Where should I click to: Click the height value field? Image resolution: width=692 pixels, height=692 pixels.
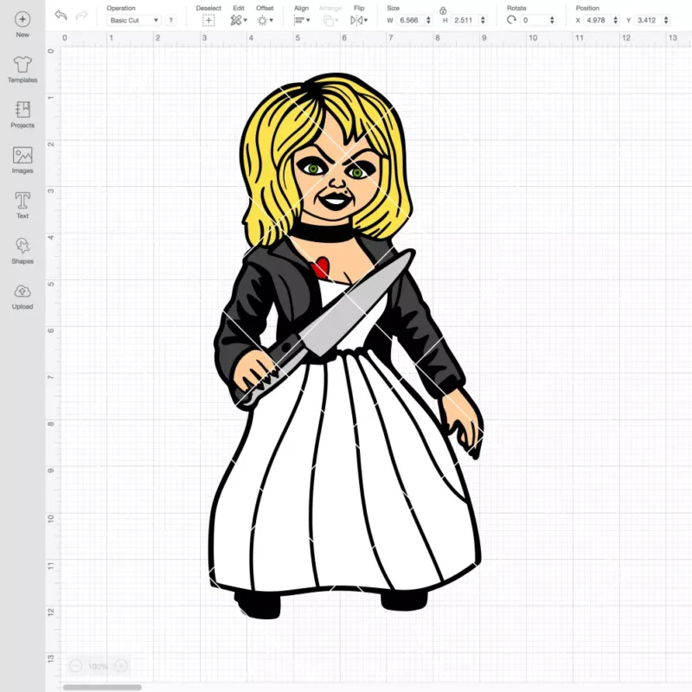click(465, 20)
